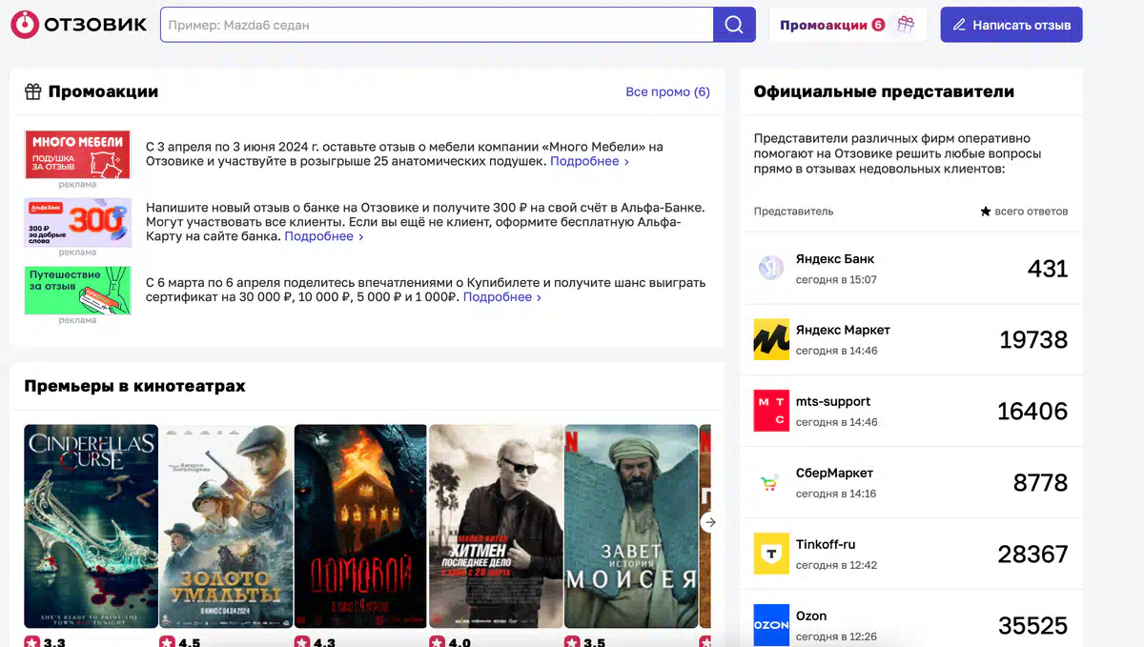
Task: Click the gift icon in Промоакции heading
Action: tap(33, 91)
